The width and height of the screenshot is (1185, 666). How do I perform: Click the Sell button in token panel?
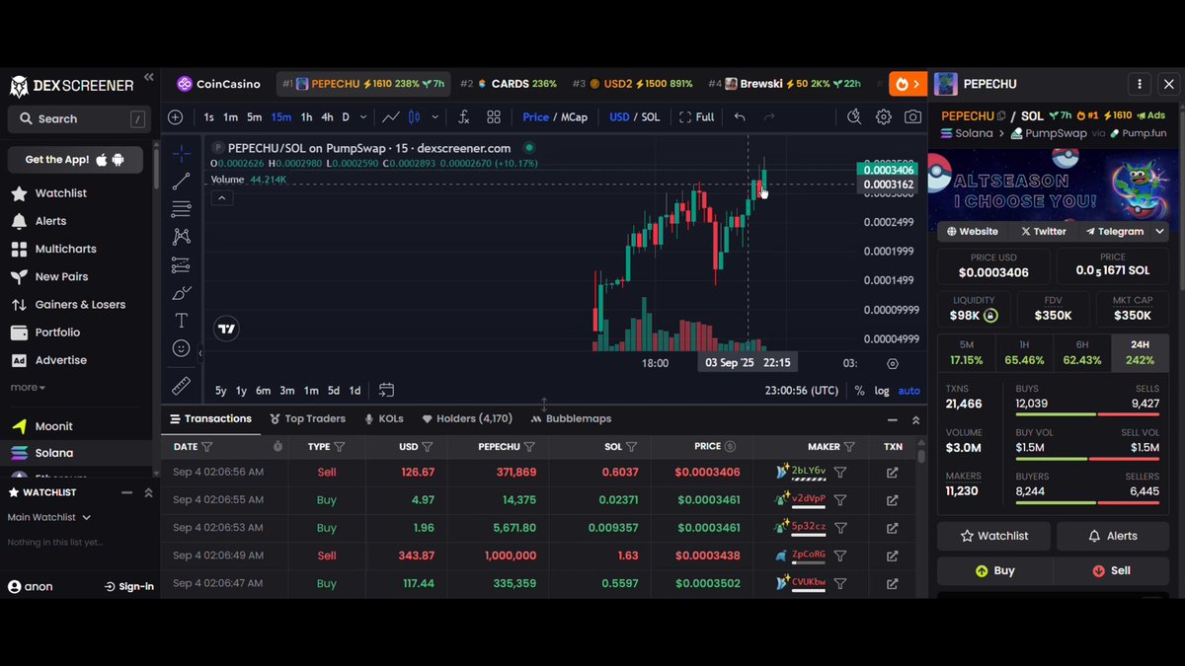[1111, 570]
